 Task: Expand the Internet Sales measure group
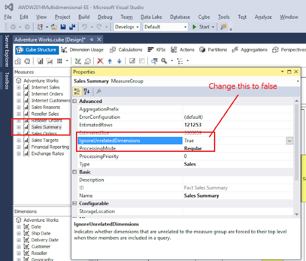click(19, 87)
